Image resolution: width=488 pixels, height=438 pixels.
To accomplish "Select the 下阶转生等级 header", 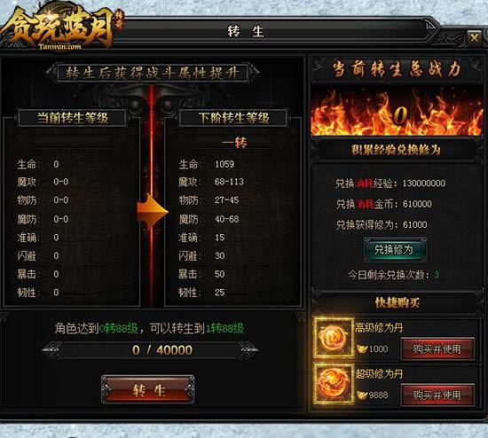I will pos(233,118).
